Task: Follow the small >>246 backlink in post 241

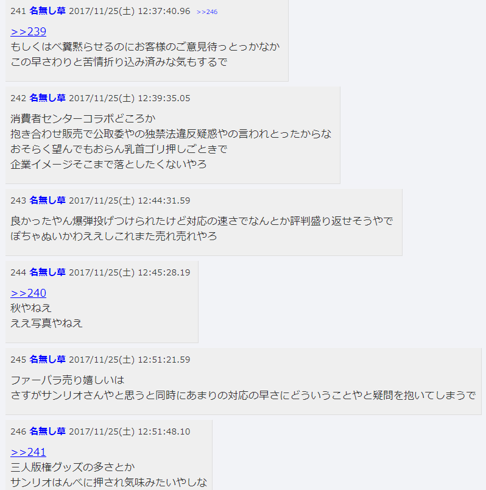Action: pos(207,12)
